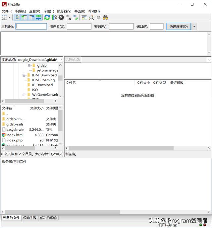Open Site Manager dropdown arrow
212x228 pixels.
click(x=10, y=18)
